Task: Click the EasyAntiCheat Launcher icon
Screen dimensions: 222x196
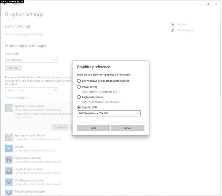Action: tap(9, 171)
